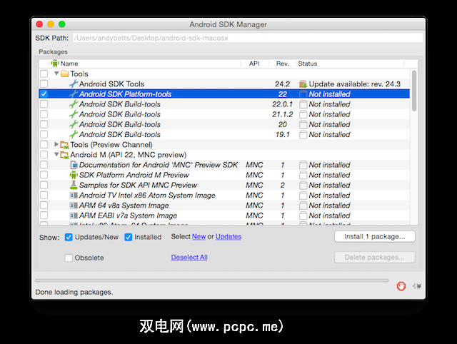Screen dimensions: 457x344
Task: Sort by the Rev. column header
Action: click(283, 64)
